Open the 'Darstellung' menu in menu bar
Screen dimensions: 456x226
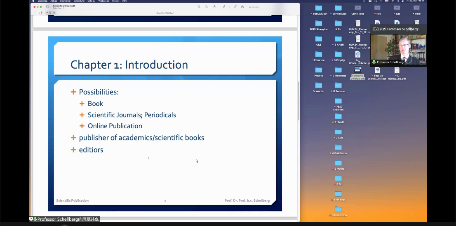[78, 1]
